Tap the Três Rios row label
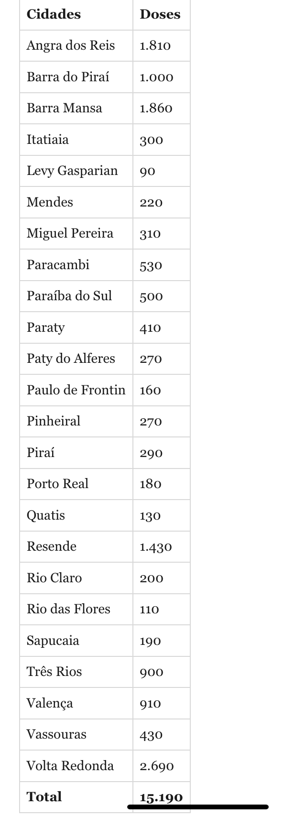The width and height of the screenshot is (295, 817). click(55, 672)
